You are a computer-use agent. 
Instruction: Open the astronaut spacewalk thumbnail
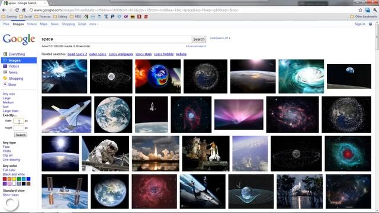coord(105,154)
